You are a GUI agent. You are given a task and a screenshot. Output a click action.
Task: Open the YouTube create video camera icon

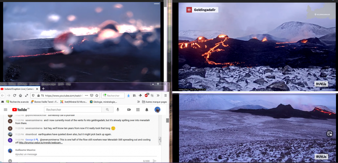tap(129, 110)
